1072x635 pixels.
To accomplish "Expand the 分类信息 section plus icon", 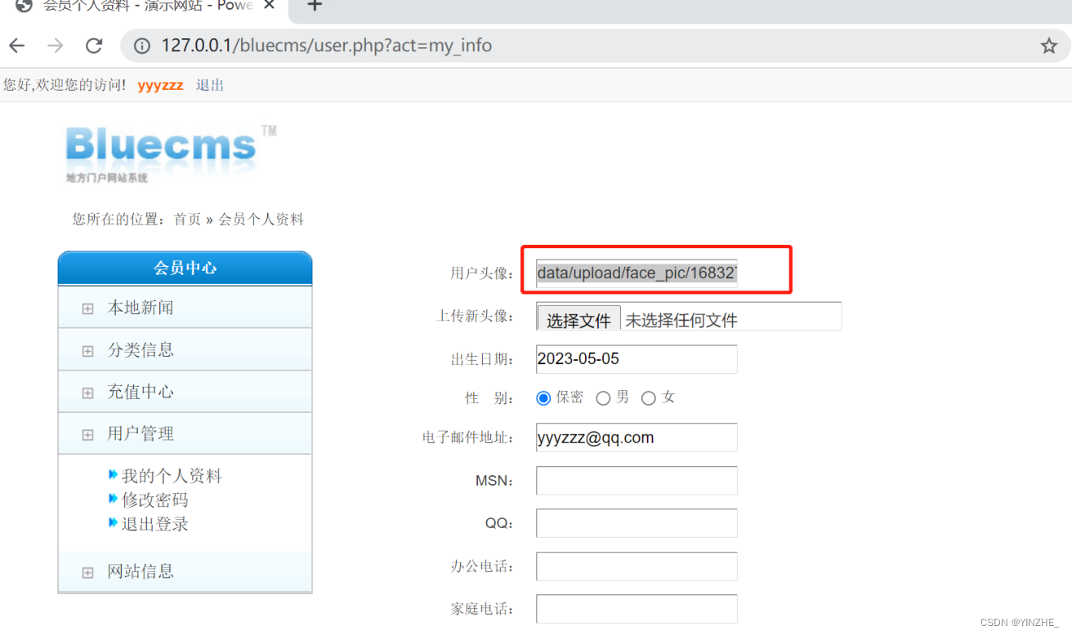I will coord(87,351).
